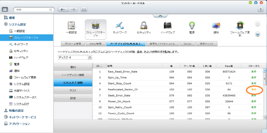
Task: Switch to the 暗号化ファイルシステム tab
Action: [x=163, y=44]
